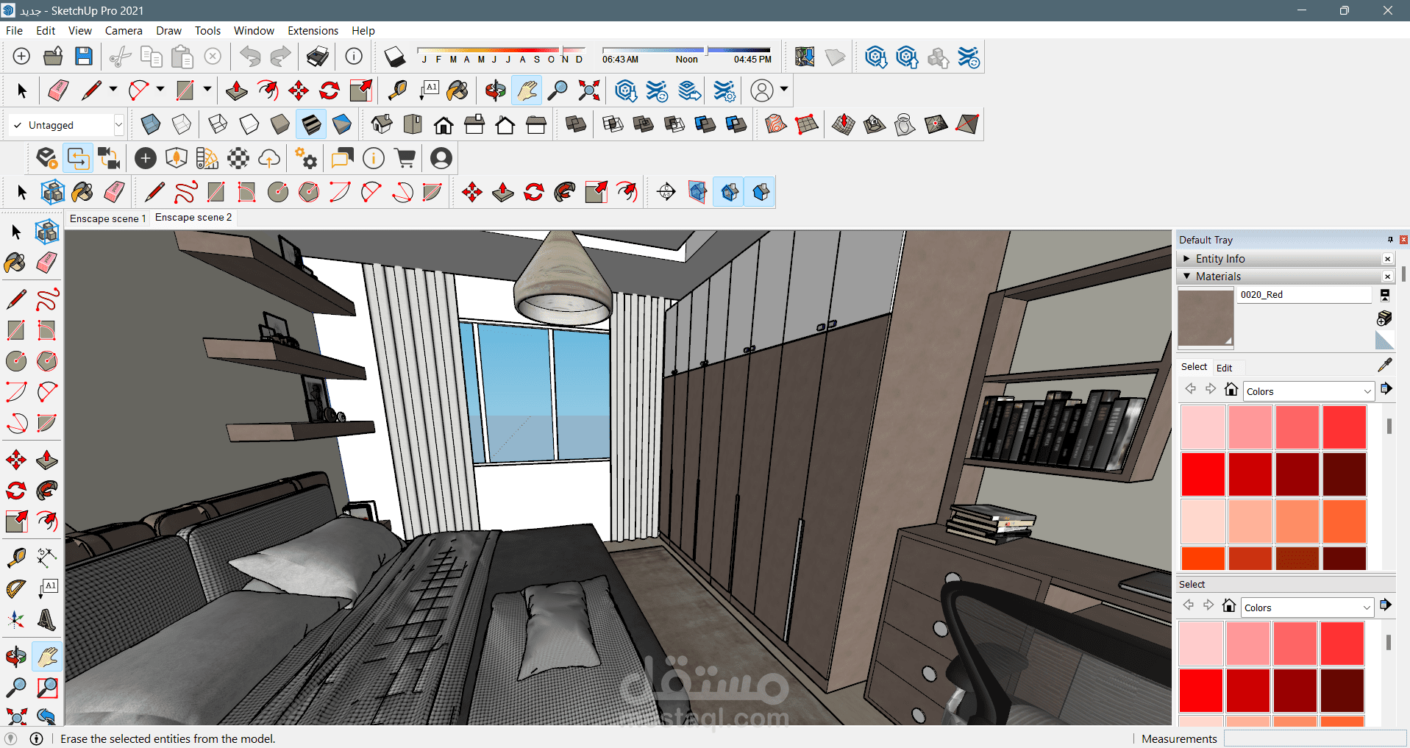Pick the Sample Paint eyedropper in Materials
1410x748 pixels.
pyautogui.click(x=1384, y=366)
